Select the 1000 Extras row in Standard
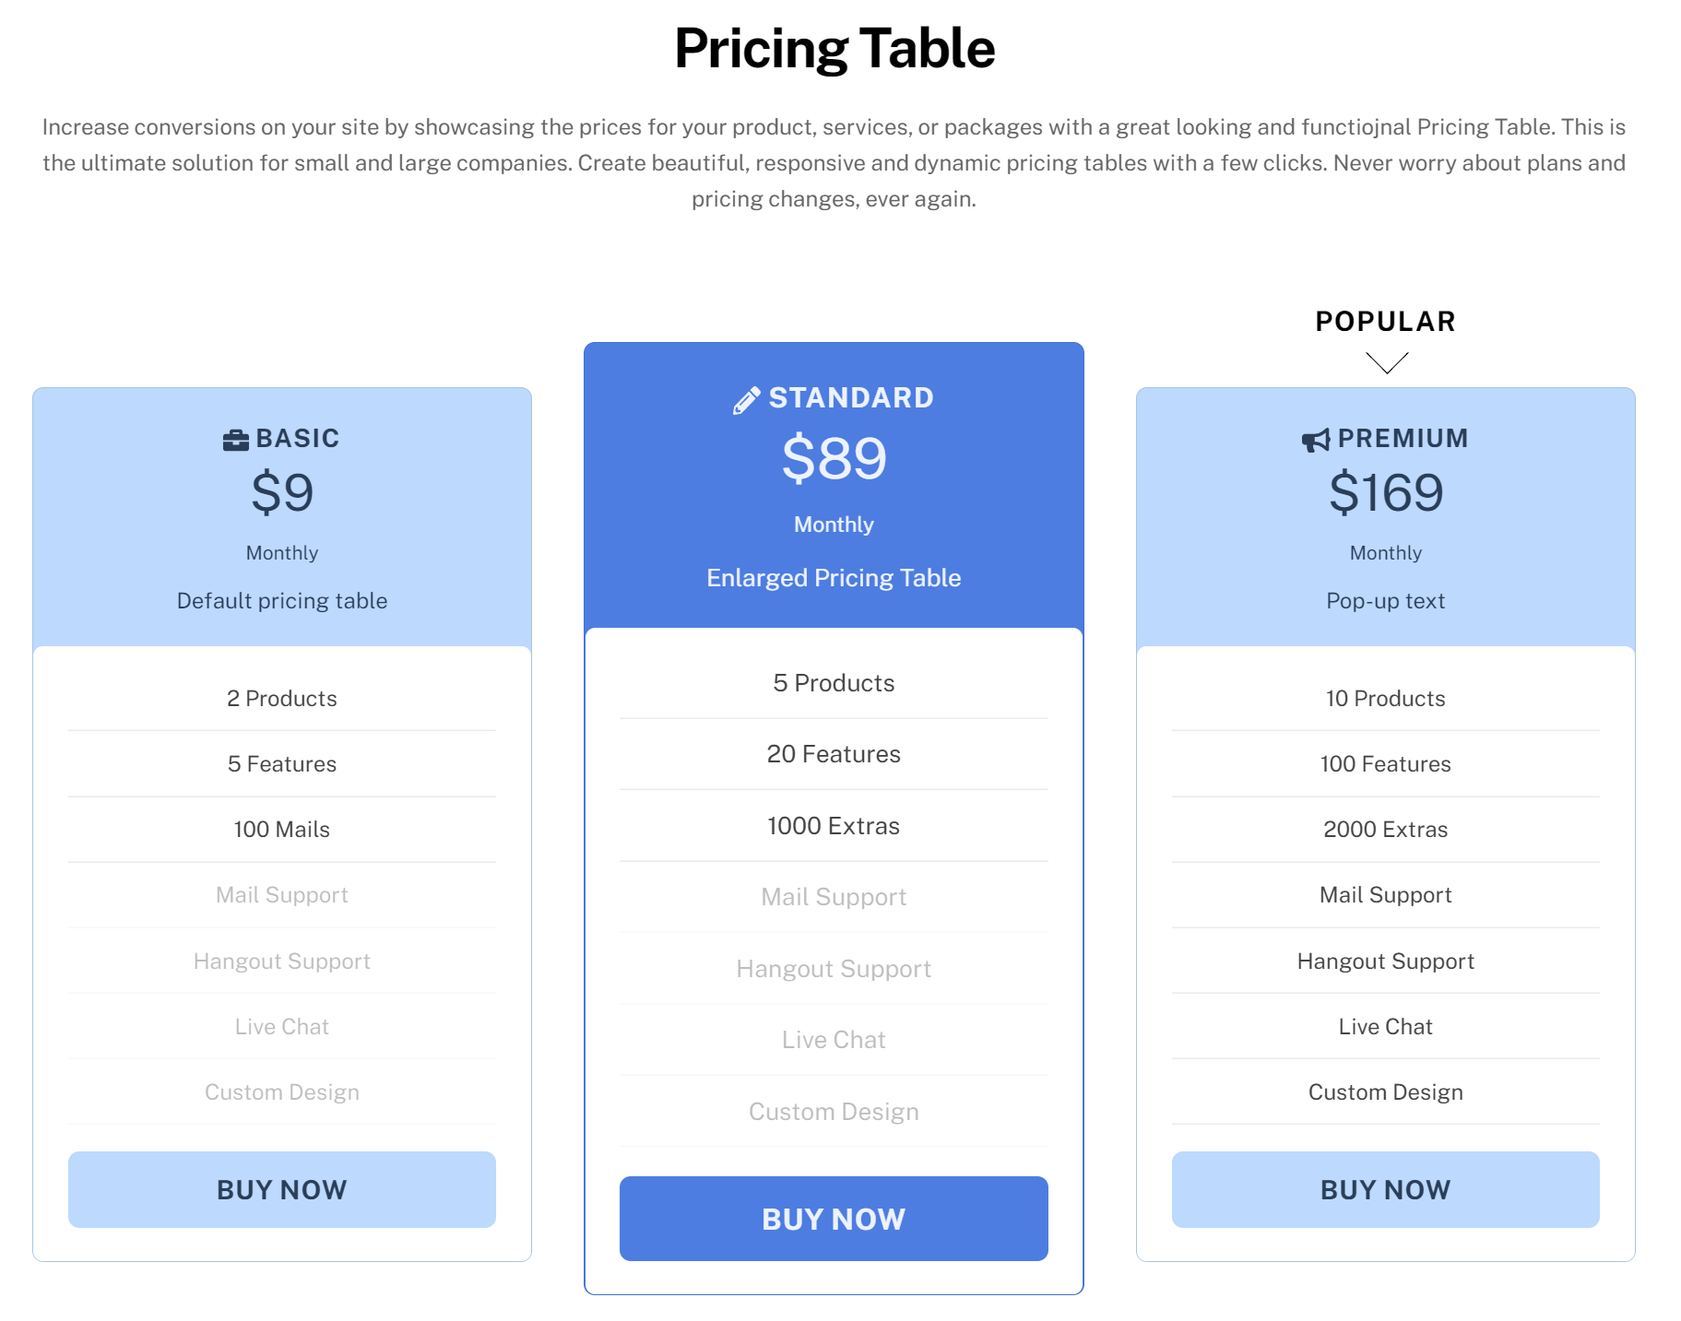Screen dimensions: 1681x1321 coord(834,825)
